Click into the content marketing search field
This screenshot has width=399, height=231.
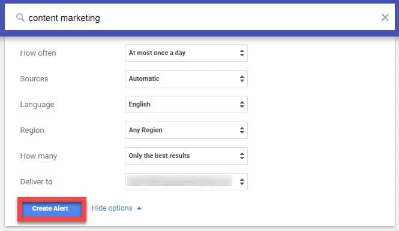200,17
